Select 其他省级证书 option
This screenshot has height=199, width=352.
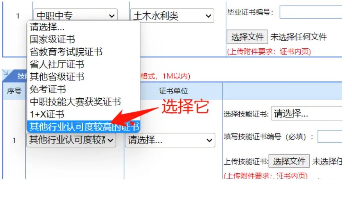[84, 77]
